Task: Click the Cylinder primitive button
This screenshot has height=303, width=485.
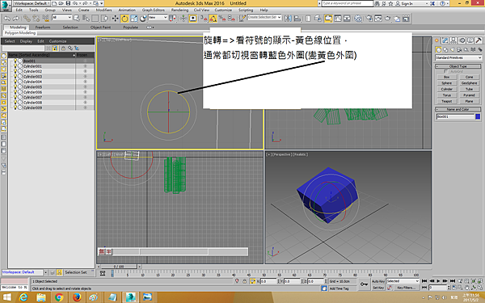Action: tap(447, 89)
